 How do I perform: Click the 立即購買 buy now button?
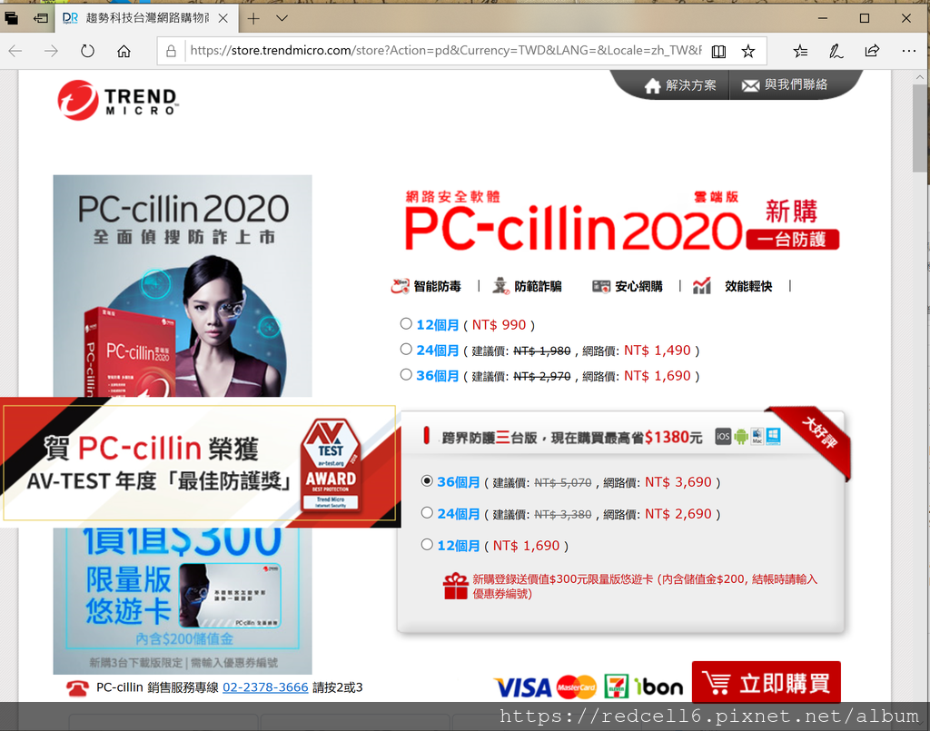pyautogui.click(x=766, y=682)
